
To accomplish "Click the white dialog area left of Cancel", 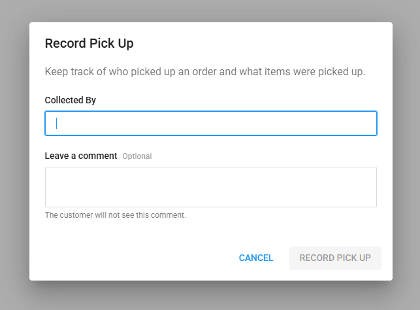I will point(131,258).
